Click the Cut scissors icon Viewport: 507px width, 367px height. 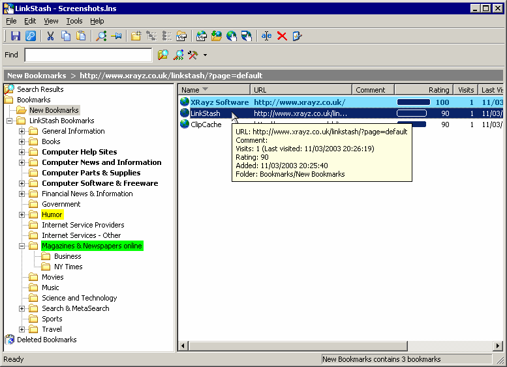50,36
